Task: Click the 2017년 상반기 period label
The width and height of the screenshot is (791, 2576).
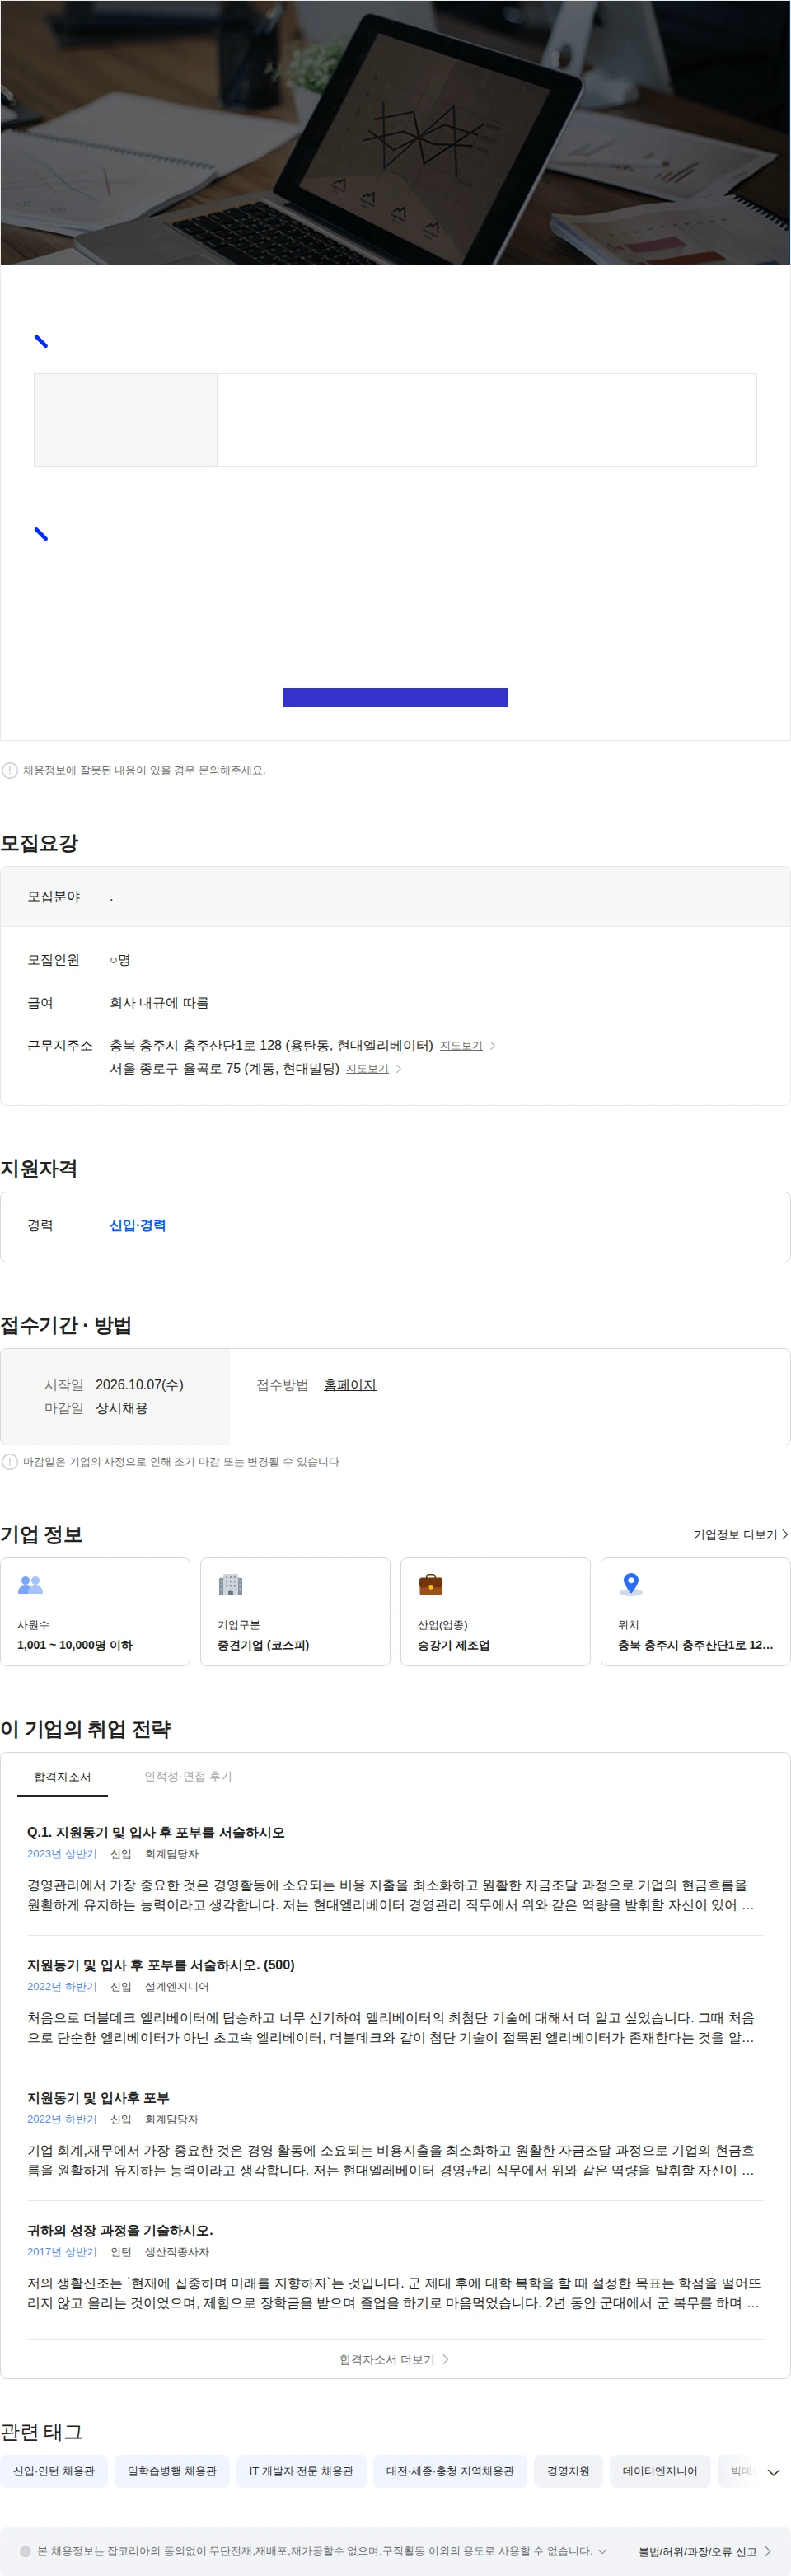Action: [x=62, y=2252]
